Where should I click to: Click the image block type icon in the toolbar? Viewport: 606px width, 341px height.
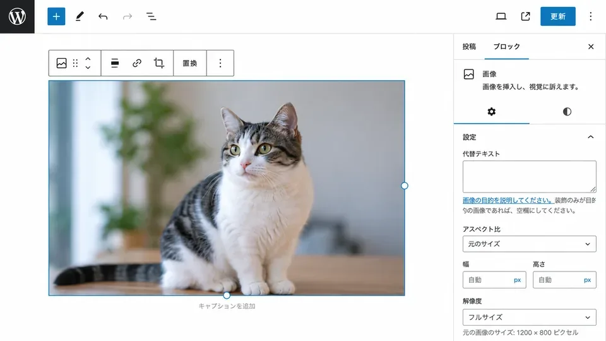pyautogui.click(x=61, y=63)
